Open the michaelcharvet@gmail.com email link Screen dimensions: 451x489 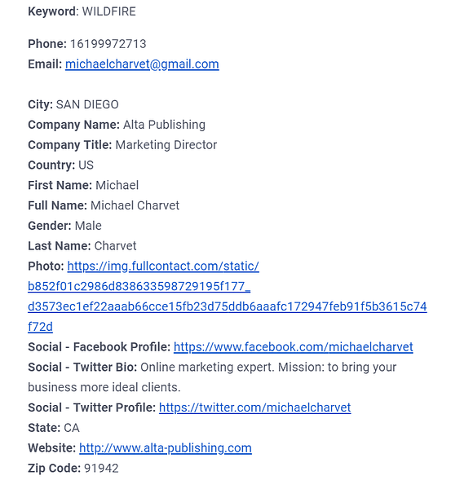142,64
